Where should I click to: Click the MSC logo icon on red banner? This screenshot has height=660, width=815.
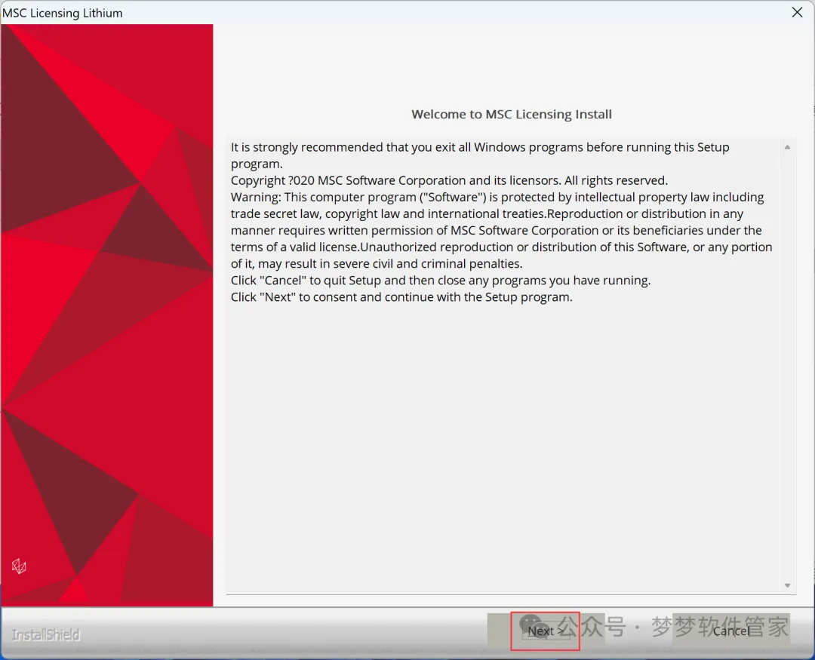point(19,566)
